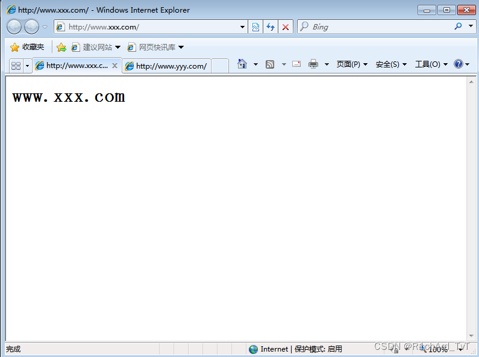Image resolution: width=479 pixels, height=357 pixels.
Task: Open the recent pages dropdown arrow
Action: tap(45, 27)
